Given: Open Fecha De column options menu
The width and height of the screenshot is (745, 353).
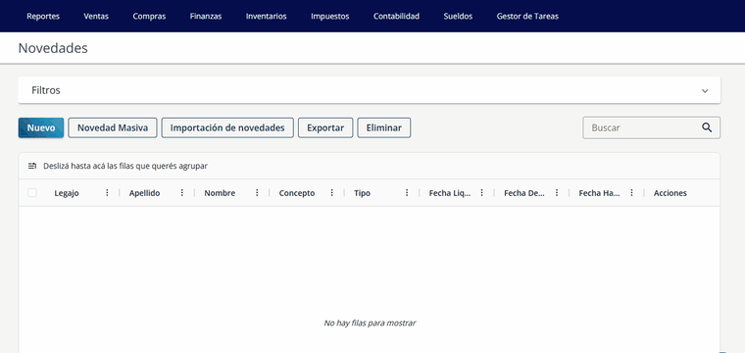Looking at the screenshot, I should (x=557, y=192).
